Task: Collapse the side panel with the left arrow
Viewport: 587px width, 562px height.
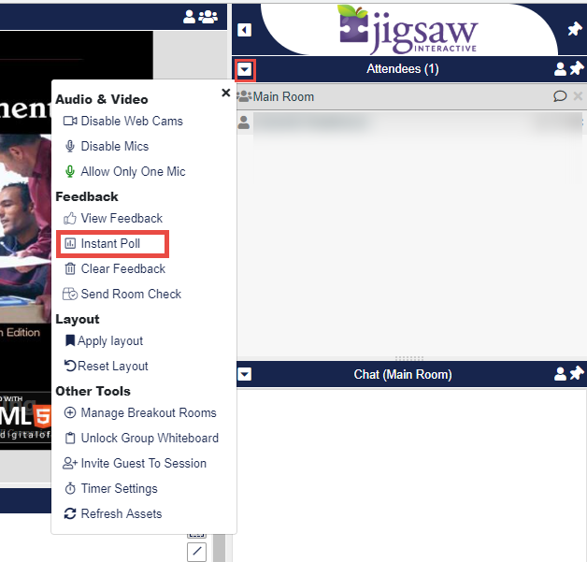Action: coord(244,30)
